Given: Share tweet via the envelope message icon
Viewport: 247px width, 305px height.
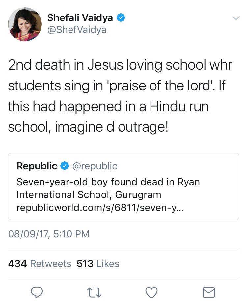Looking at the screenshot, I should [208, 292].
